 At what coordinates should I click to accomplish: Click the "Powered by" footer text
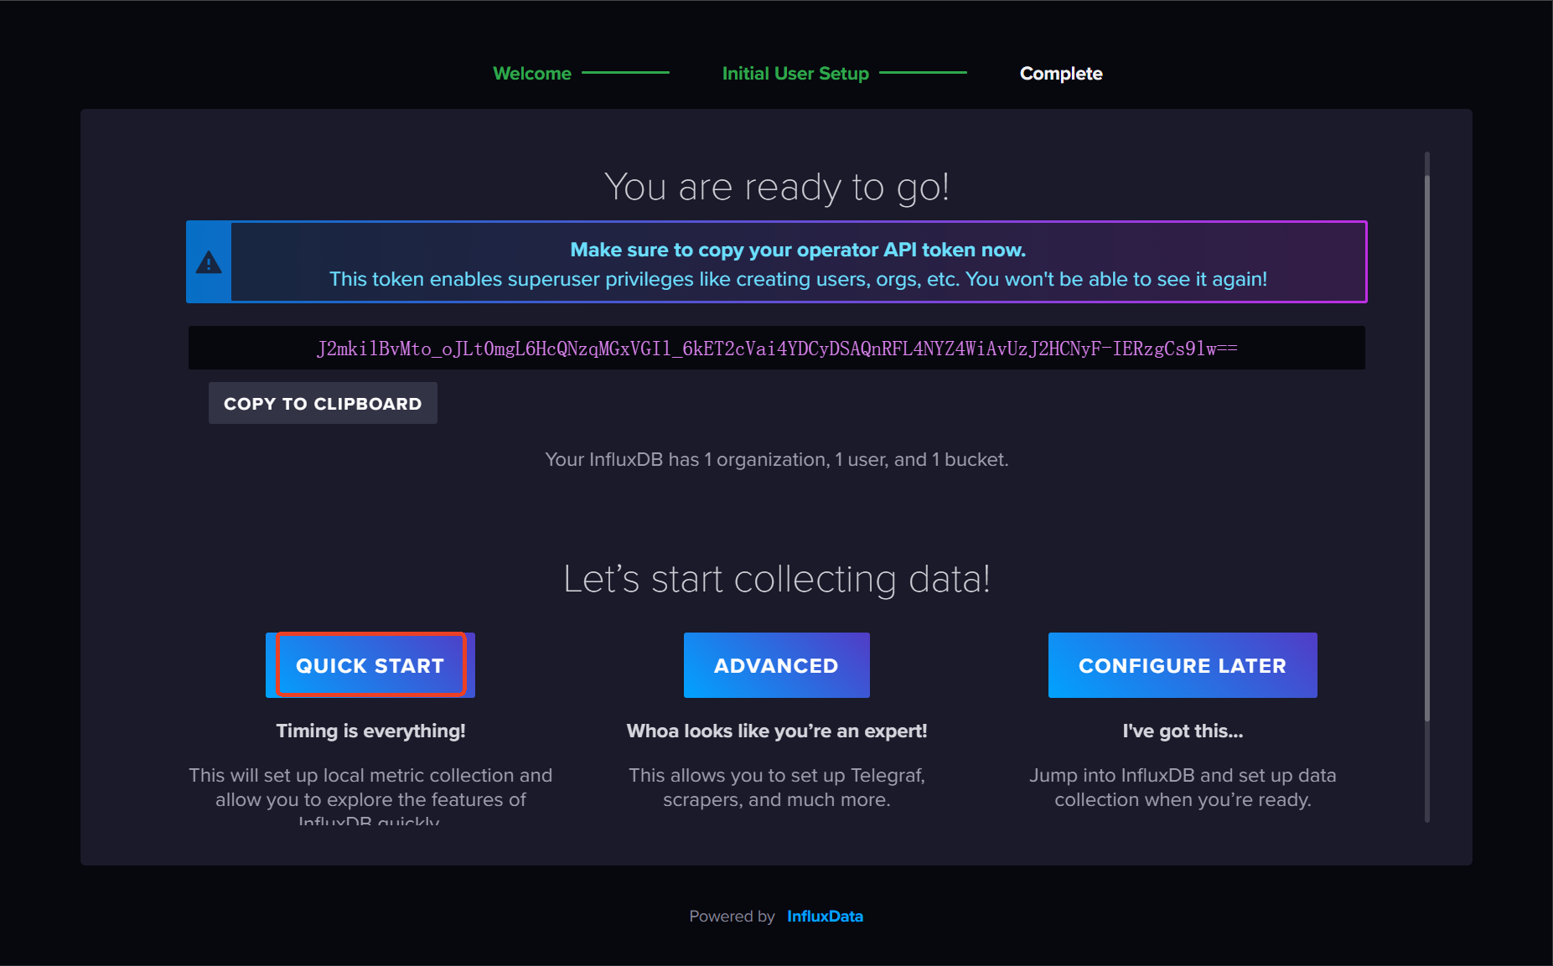732,916
